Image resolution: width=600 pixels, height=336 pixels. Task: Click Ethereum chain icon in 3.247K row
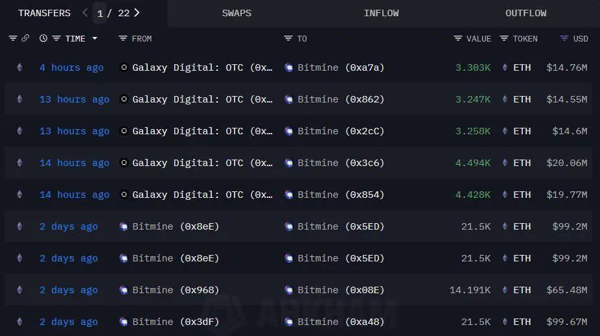19,100
